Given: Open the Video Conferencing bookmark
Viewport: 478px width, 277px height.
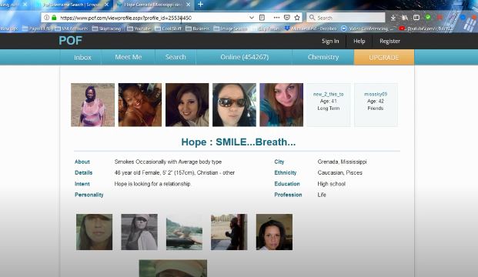Looking at the screenshot, I should 367,28.
